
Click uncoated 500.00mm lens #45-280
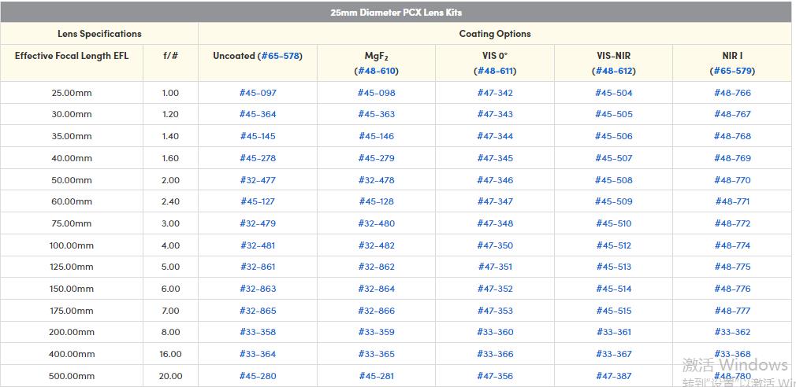258,376
